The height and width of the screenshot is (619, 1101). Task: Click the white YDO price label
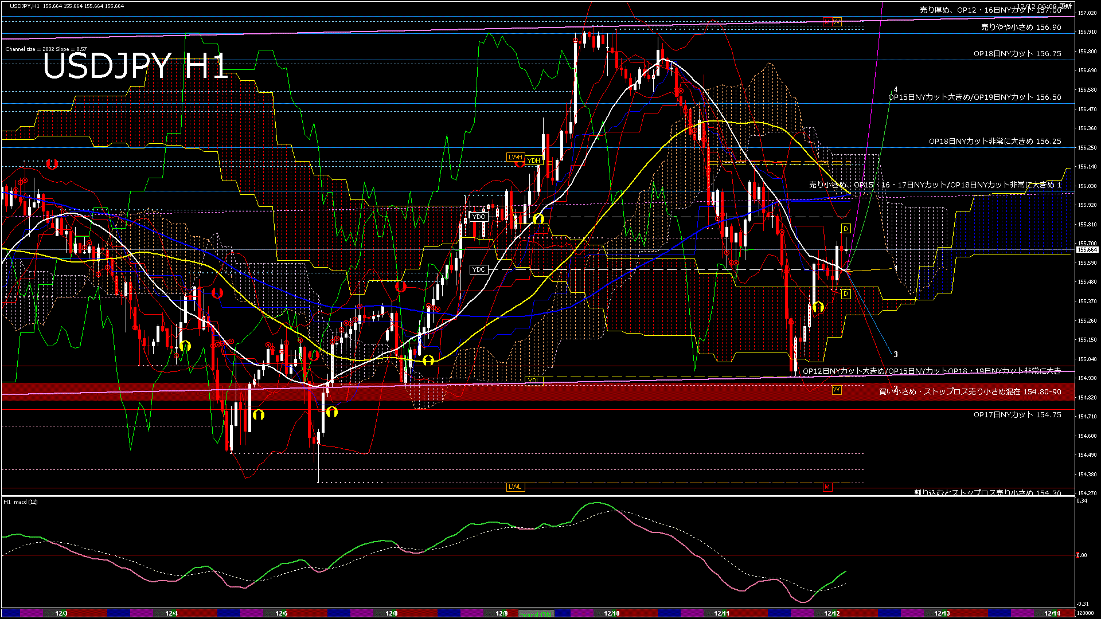479,217
